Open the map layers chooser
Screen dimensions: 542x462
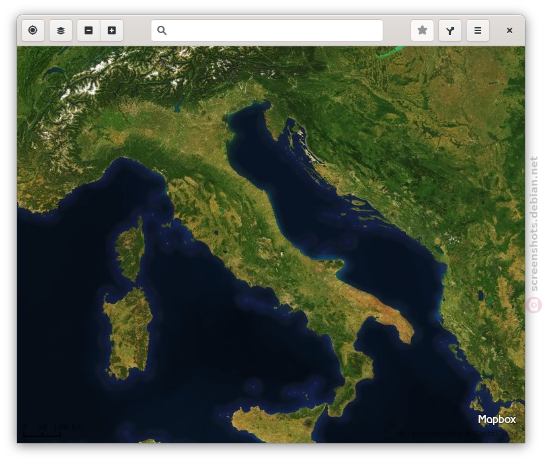pos(61,30)
